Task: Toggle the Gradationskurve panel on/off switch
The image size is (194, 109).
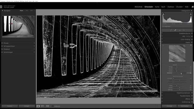Action: pyautogui.click(x=162, y=33)
